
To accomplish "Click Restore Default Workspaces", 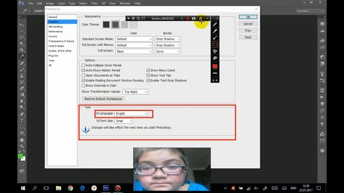I will click(x=103, y=99).
